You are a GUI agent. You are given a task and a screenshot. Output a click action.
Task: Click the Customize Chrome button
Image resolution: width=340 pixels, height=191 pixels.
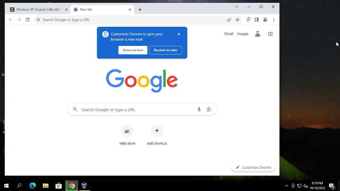click(253, 167)
